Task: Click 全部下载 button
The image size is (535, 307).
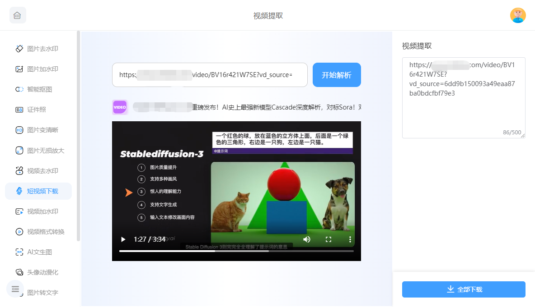Action: point(464,289)
